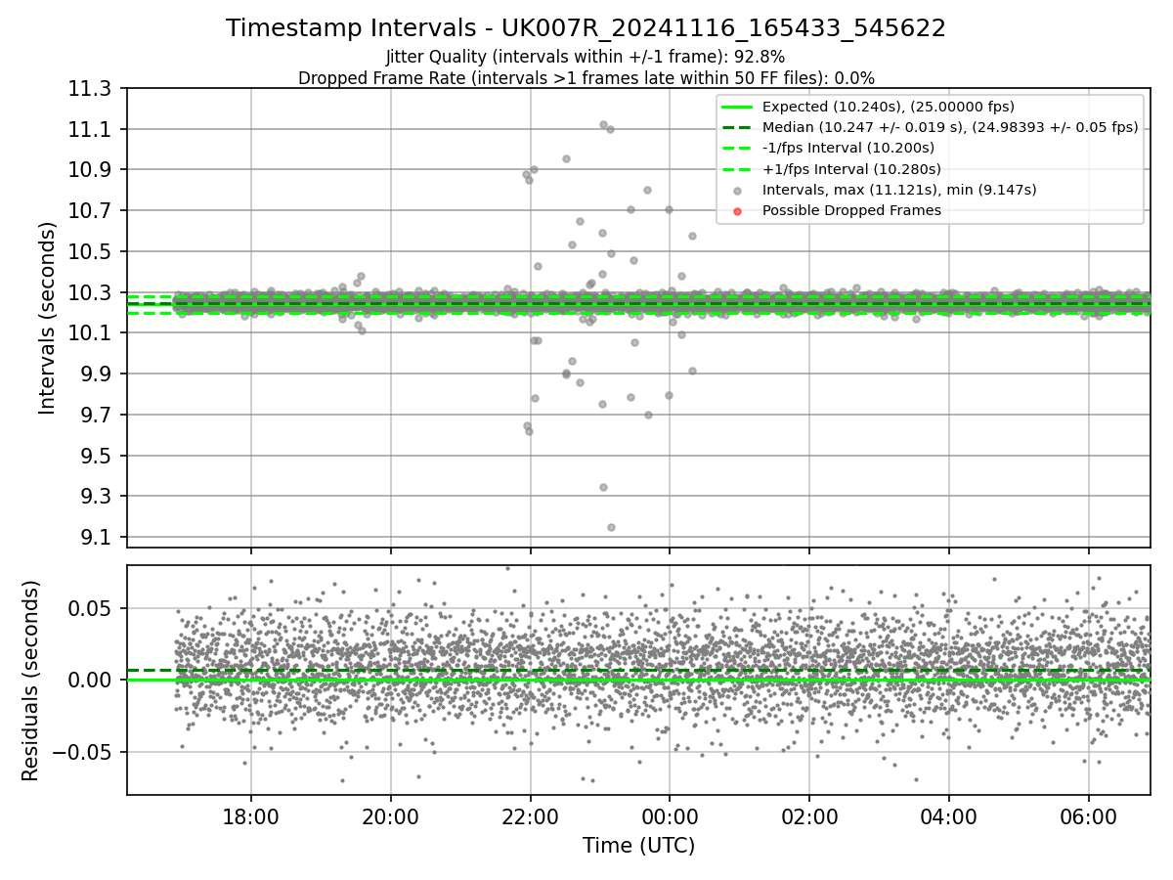Click the 9.7 tick on intervals axis
Image resolution: width=1173 pixels, height=880 pixels.
tap(98, 415)
